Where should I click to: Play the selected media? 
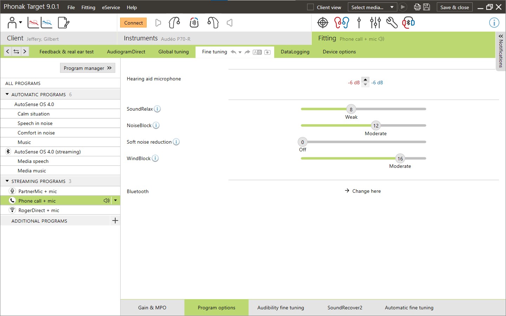pyautogui.click(x=403, y=7)
